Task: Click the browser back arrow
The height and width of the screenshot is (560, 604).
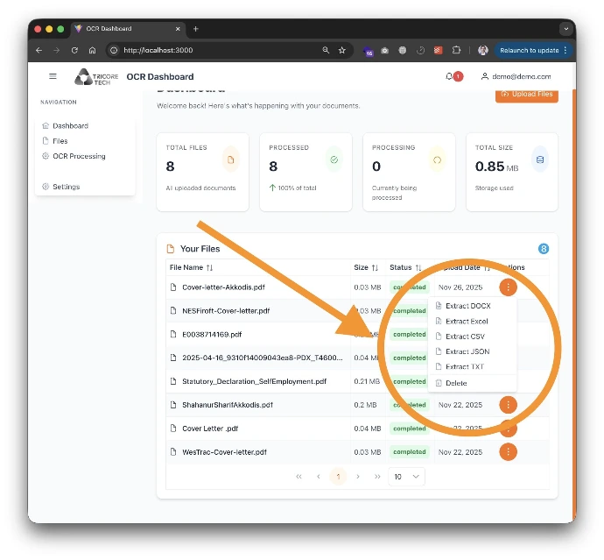Action: click(x=39, y=50)
